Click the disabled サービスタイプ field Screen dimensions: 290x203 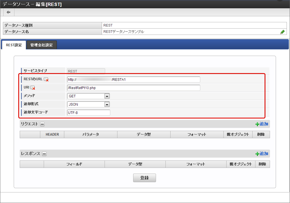coord(86,71)
